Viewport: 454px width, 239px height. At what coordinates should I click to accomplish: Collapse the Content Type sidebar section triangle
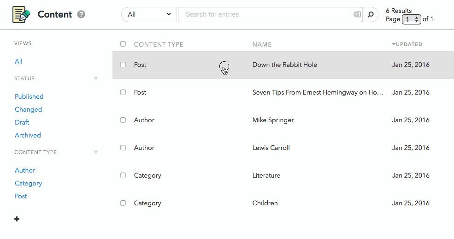(96, 152)
